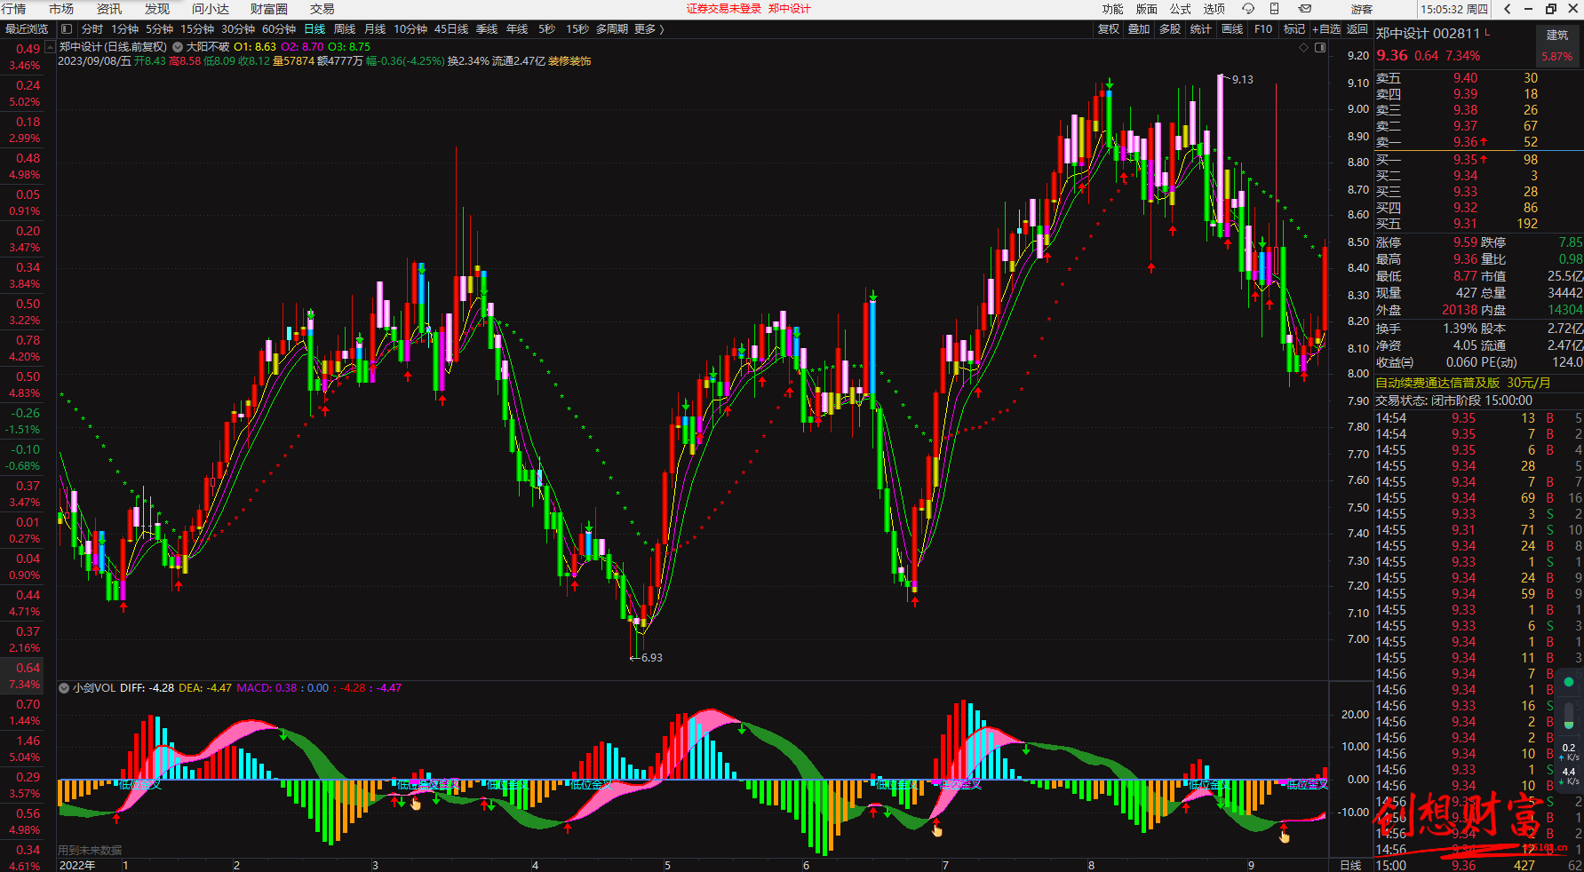
Task: Click the 最近浏览 recent browsing header
Action: point(27,29)
